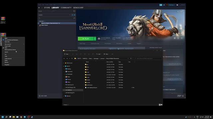Open the Sort dropdown in File Explorer
The height and width of the screenshot is (119, 213).
(x=99, y=54)
